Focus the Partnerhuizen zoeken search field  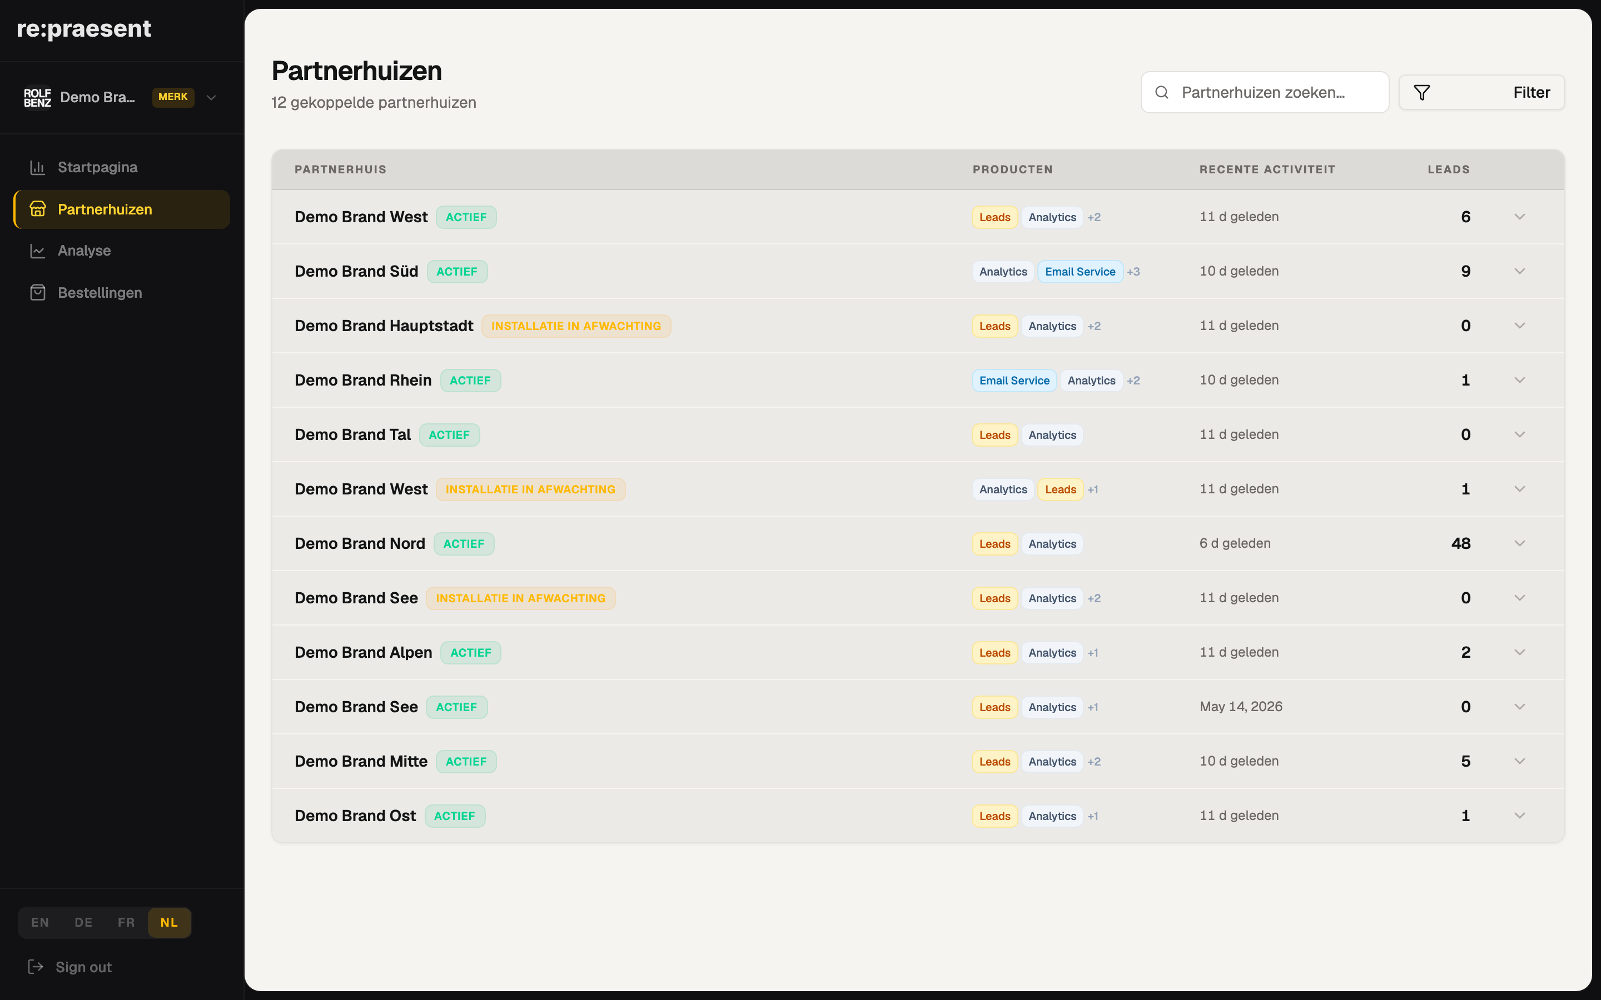point(1264,93)
